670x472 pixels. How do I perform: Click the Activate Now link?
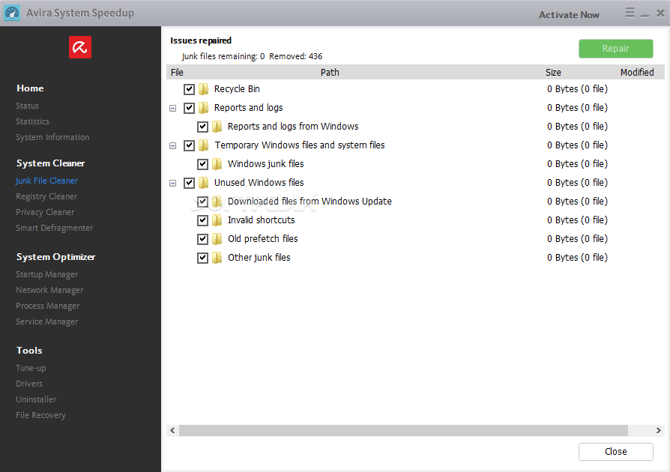[x=569, y=14]
